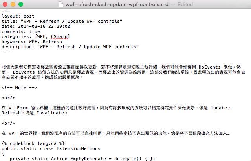The height and width of the screenshot is (161, 251).
Task: Open the Edited dropdown in title bar
Action: tap(185, 4)
